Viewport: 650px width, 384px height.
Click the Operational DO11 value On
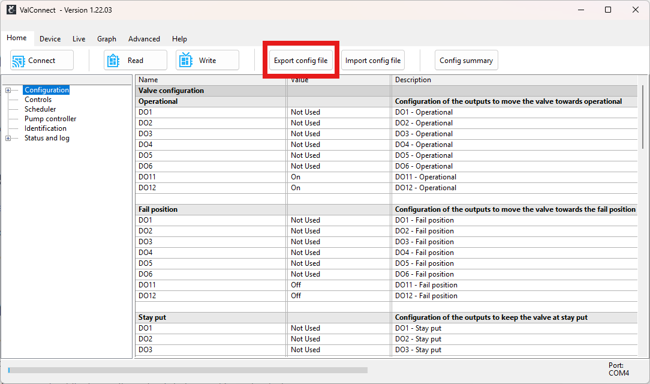pos(296,177)
